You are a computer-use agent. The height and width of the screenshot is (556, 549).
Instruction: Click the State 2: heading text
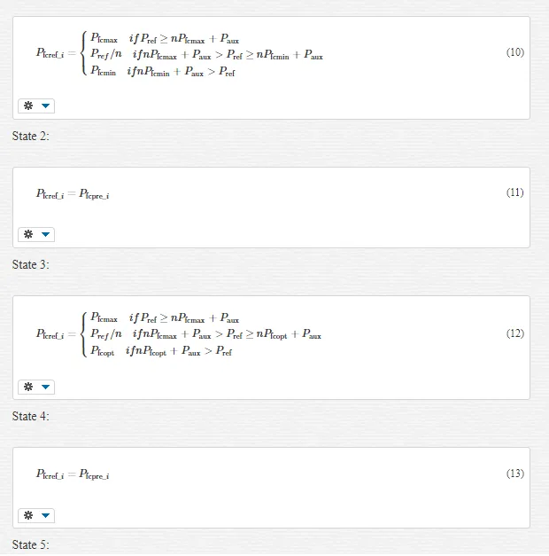tap(31, 137)
